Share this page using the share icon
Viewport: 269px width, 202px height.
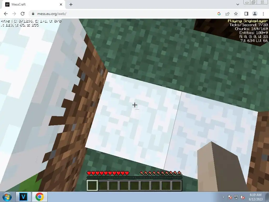227,14
